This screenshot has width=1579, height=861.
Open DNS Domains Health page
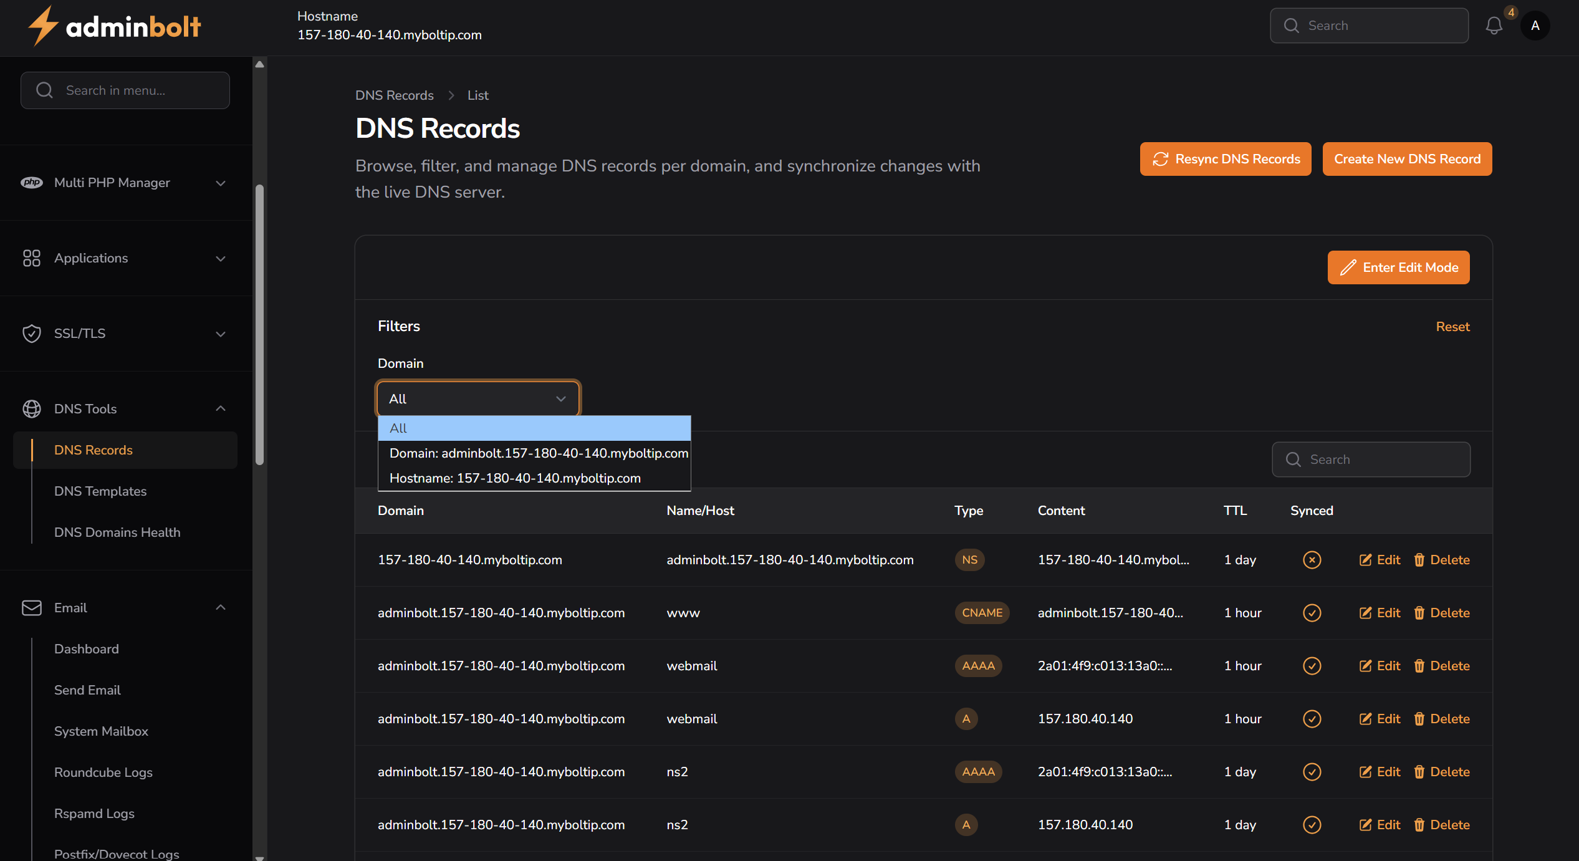point(117,532)
